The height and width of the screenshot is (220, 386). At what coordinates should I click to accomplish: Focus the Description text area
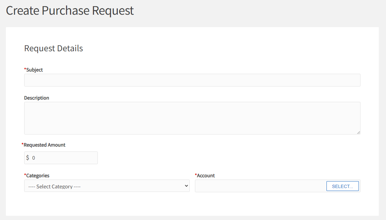click(192, 118)
